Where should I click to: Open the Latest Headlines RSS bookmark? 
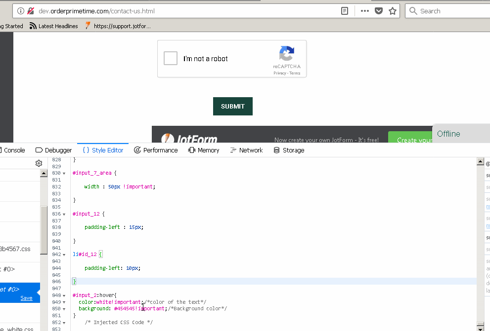53,26
